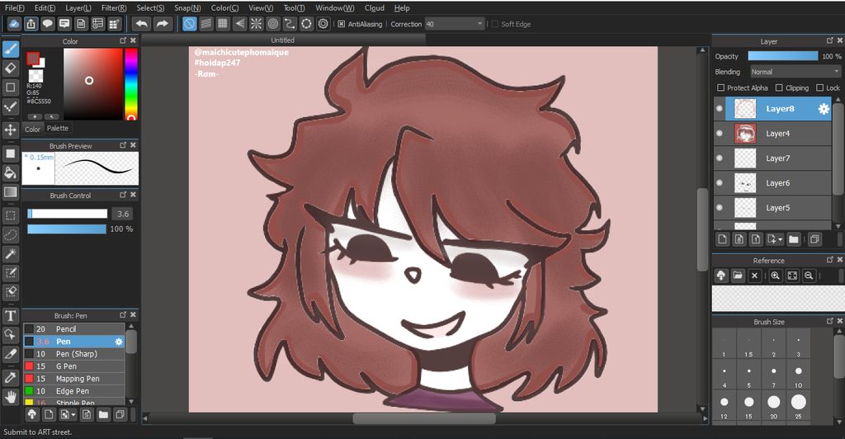This screenshot has width=845, height=439.
Task: Select the Hand pan tool
Action: pyautogui.click(x=10, y=398)
